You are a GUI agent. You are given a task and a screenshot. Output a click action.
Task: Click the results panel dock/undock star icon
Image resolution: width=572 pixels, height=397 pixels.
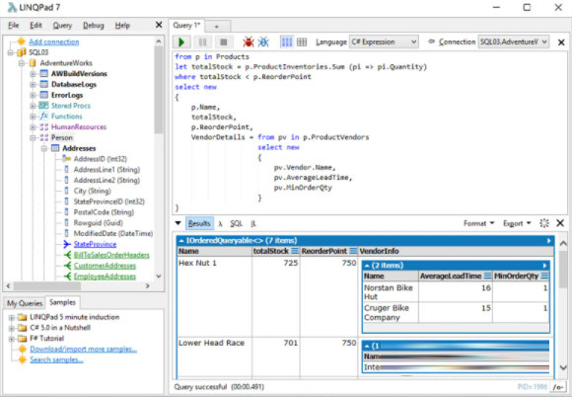pyautogui.click(x=544, y=223)
